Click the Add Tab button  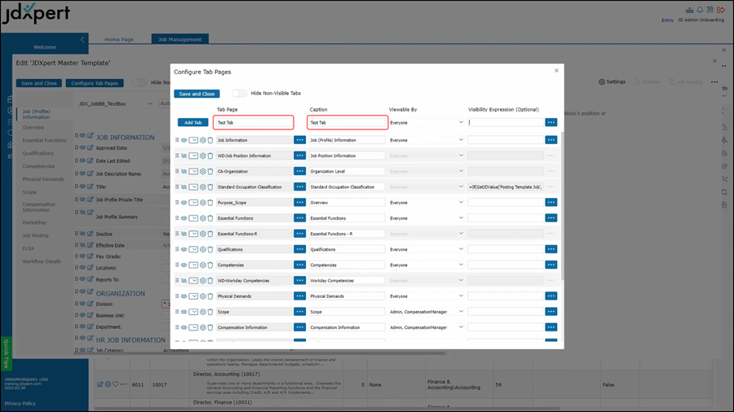(192, 123)
